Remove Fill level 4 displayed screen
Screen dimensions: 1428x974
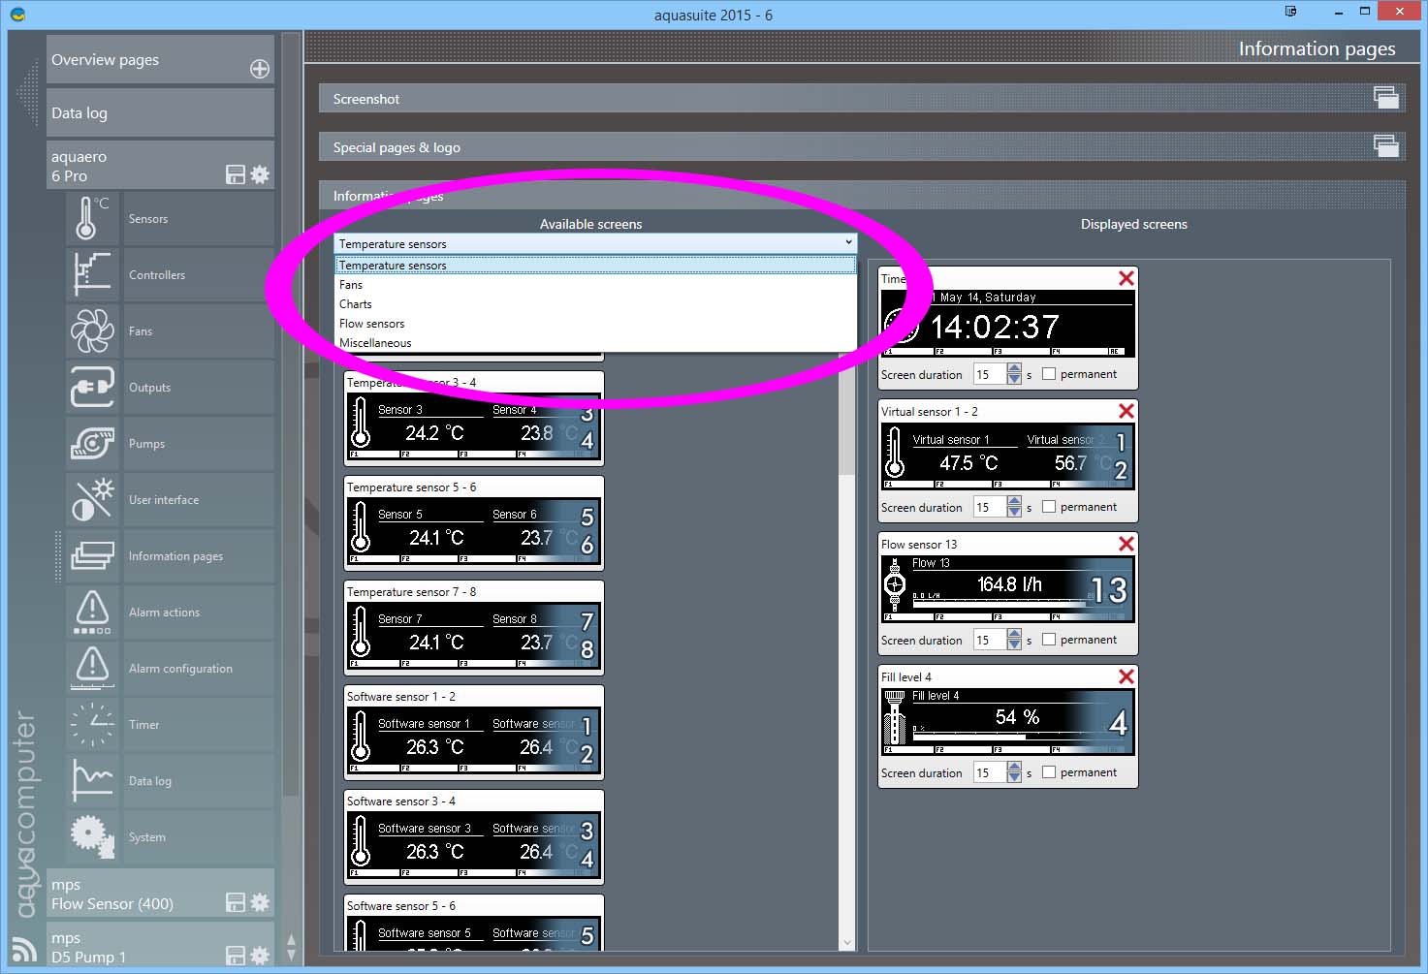tap(1127, 676)
